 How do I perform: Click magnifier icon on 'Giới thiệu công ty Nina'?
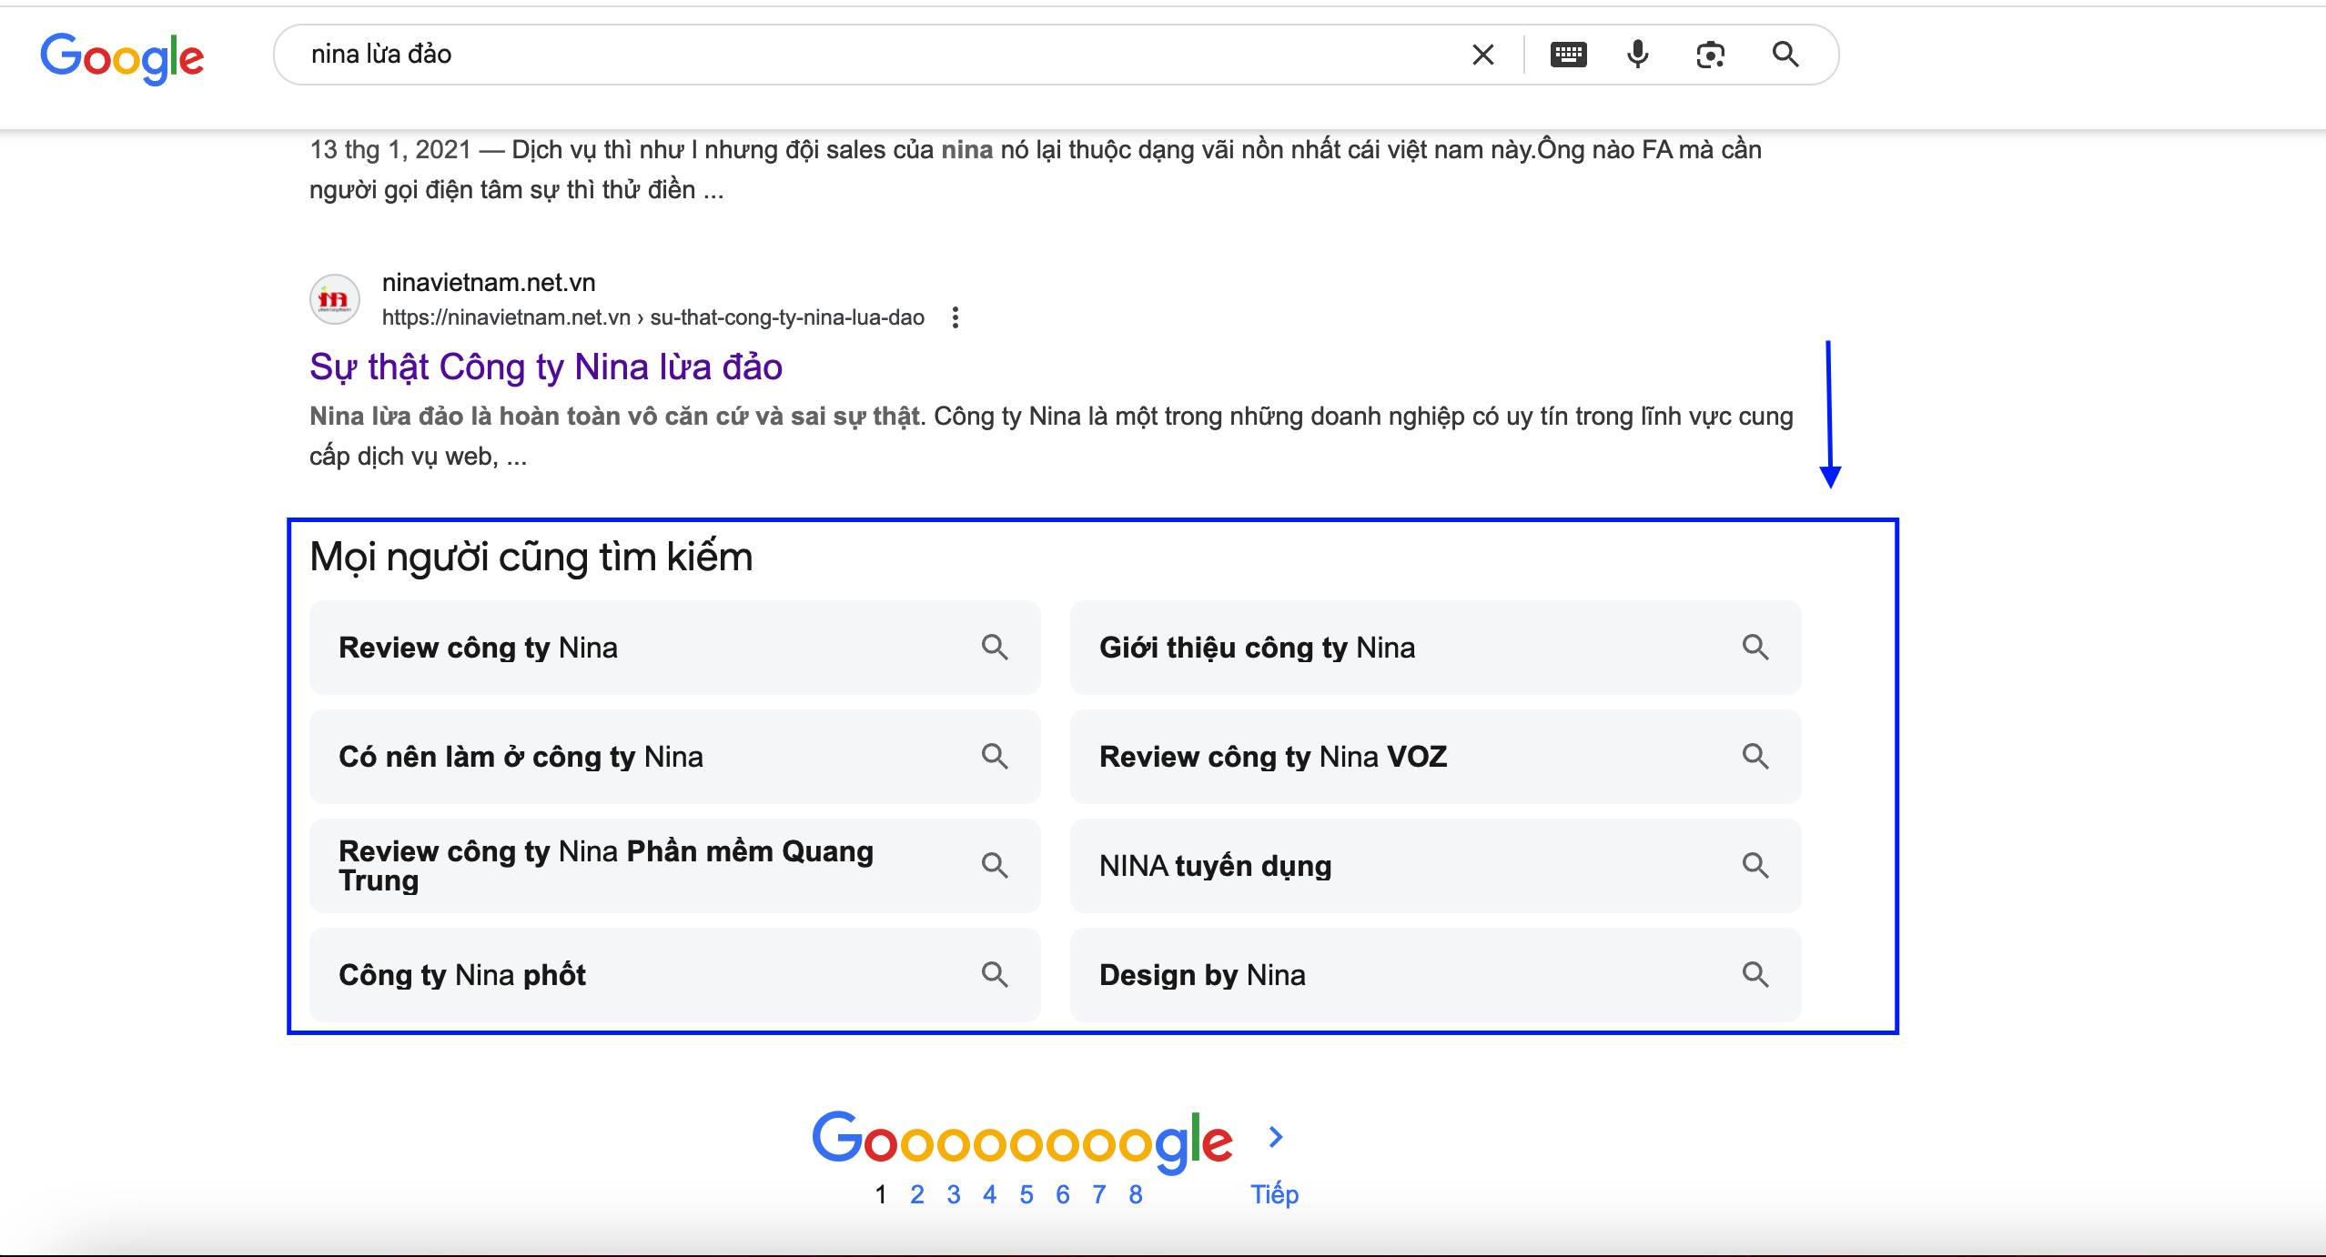coord(1755,648)
